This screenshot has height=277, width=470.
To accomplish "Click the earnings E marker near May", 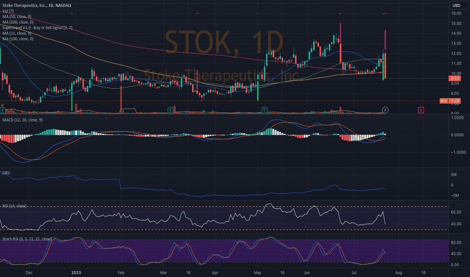I will (264, 110).
